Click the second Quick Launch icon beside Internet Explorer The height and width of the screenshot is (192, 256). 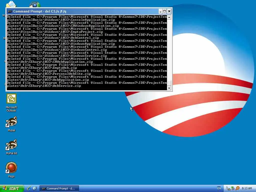34,188
